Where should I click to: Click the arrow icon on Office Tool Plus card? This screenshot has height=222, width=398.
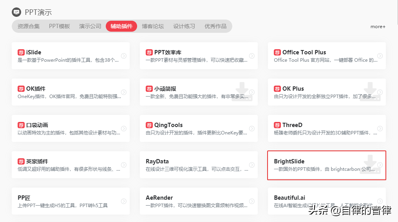click(x=380, y=55)
